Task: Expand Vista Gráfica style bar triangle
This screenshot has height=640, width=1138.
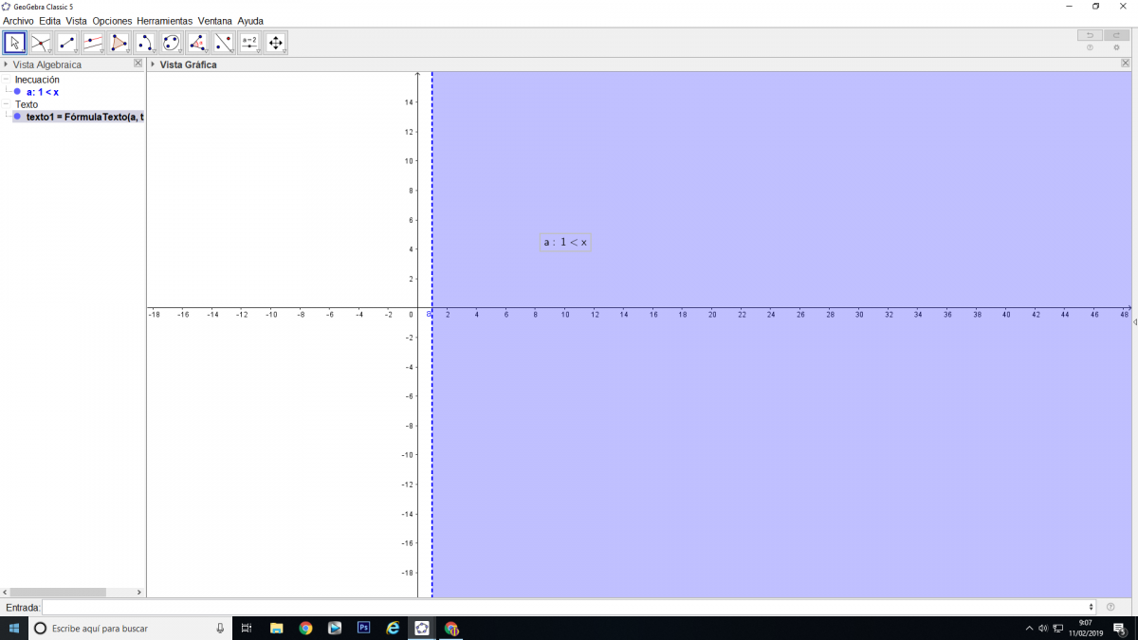Action: [x=154, y=64]
